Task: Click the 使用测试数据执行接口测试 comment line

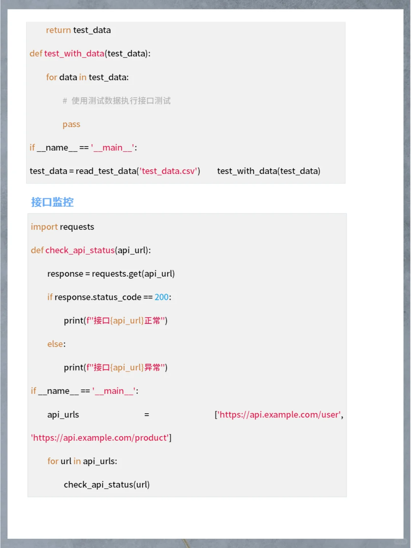Action: tap(120, 100)
